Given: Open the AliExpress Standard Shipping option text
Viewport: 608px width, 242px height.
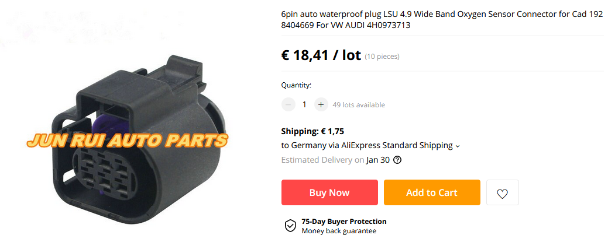Looking at the screenshot, I should tap(397, 145).
